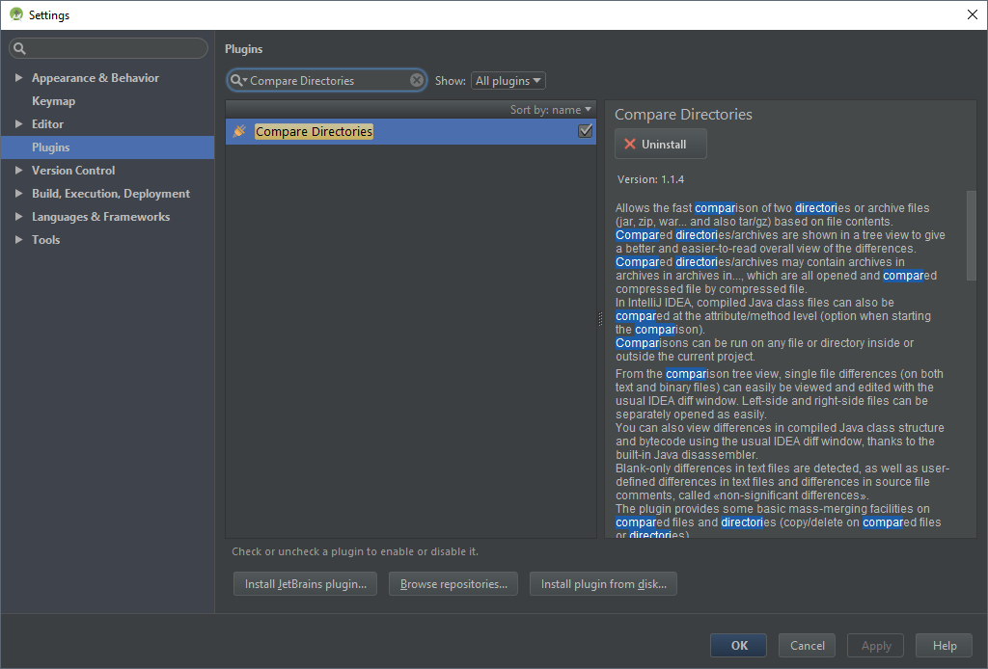Click the plugin description scrollbar thumb

click(x=971, y=236)
